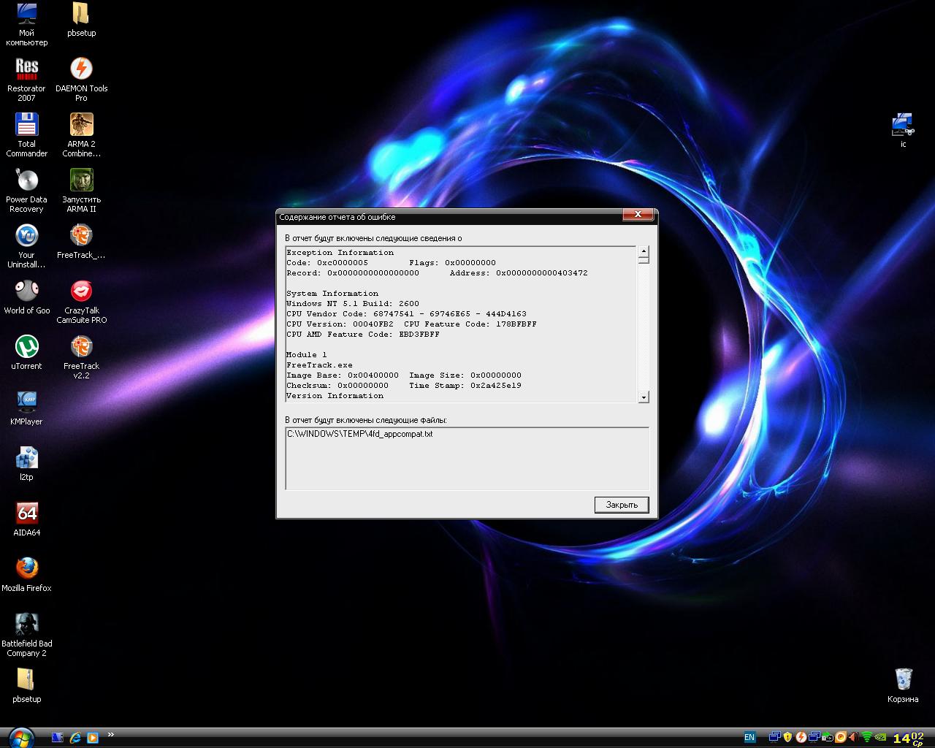Click the Restorator 2007 icon
The height and width of the screenshot is (748, 935).
(x=26, y=79)
